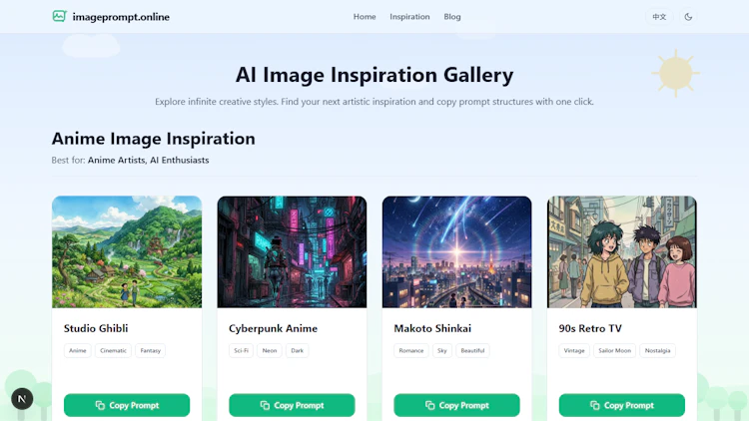Copy the Makoto Shinkai prompt
749x421 pixels.
(456, 405)
